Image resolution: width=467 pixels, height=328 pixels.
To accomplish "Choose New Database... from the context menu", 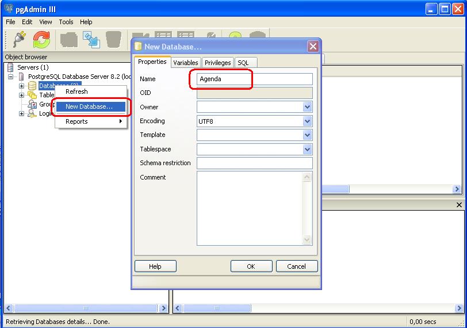I will [x=91, y=106].
